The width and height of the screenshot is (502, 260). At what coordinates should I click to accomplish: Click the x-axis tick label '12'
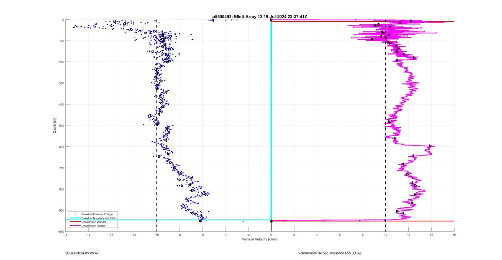coord(408,235)
